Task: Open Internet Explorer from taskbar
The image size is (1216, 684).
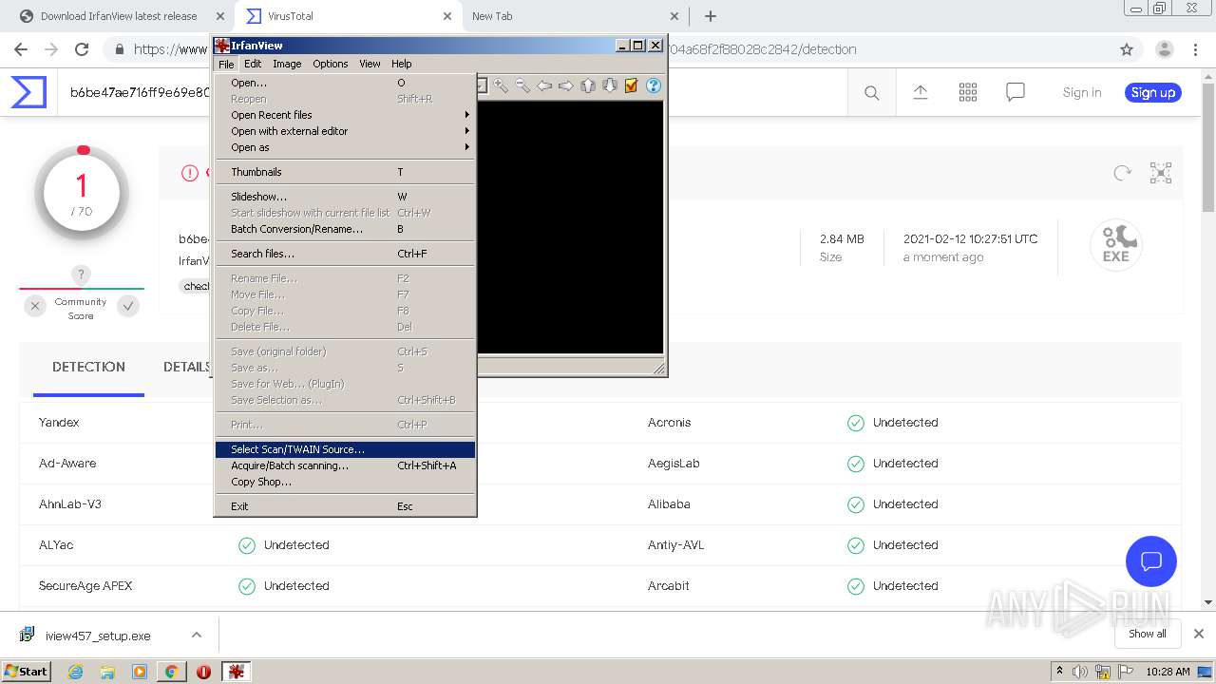Action: [75, 672]
